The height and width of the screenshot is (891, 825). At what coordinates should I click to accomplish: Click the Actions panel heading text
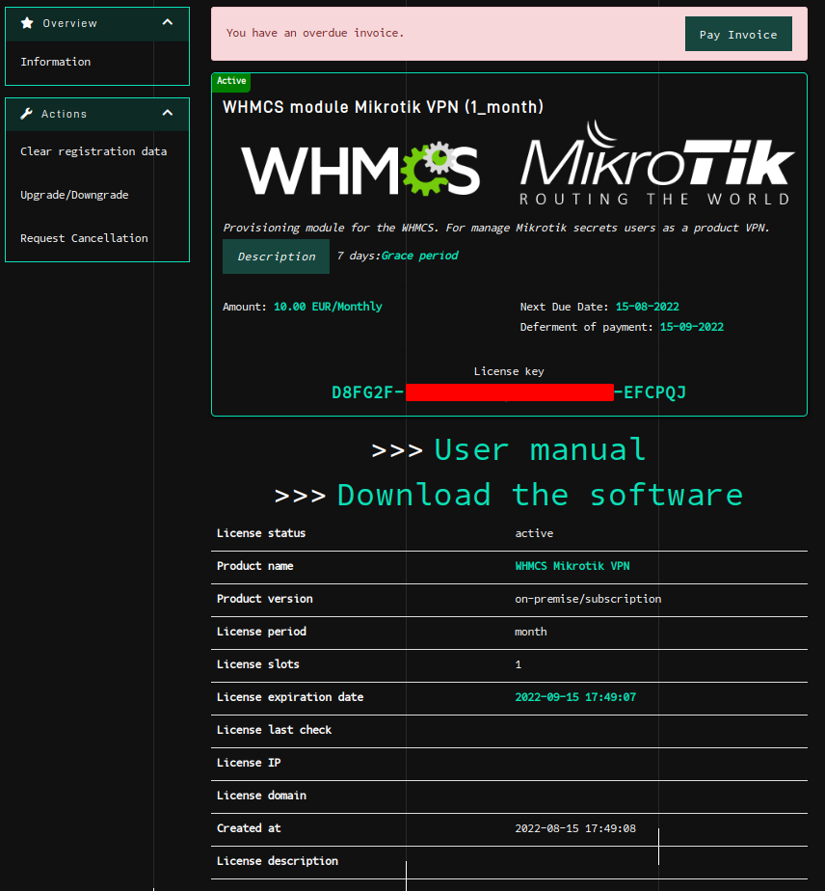(x=64, y=114)
